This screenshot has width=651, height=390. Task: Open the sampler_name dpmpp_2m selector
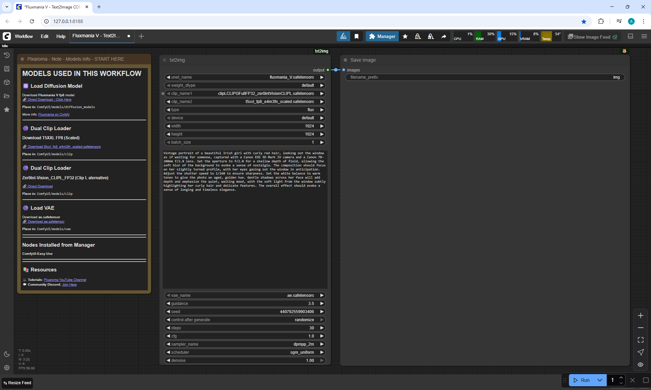click(245, 344)
